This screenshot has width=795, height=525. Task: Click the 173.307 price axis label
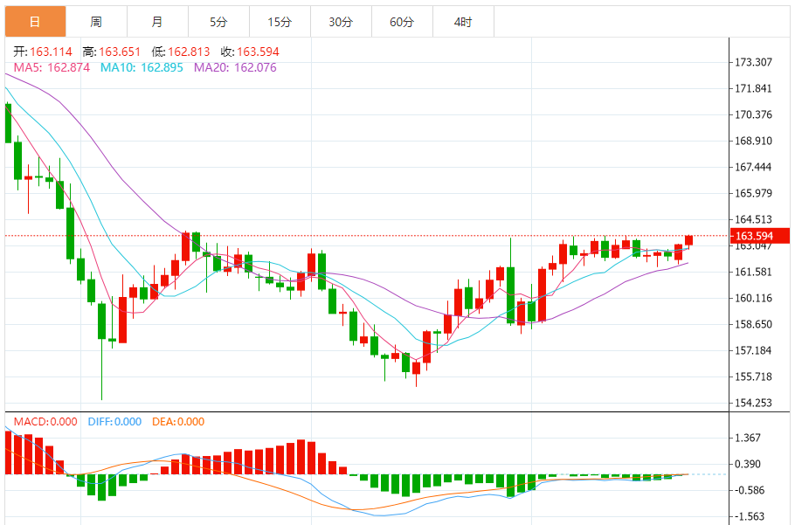point(753,62)
